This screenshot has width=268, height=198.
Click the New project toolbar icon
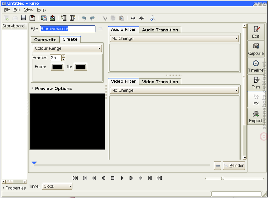(6, 18)
